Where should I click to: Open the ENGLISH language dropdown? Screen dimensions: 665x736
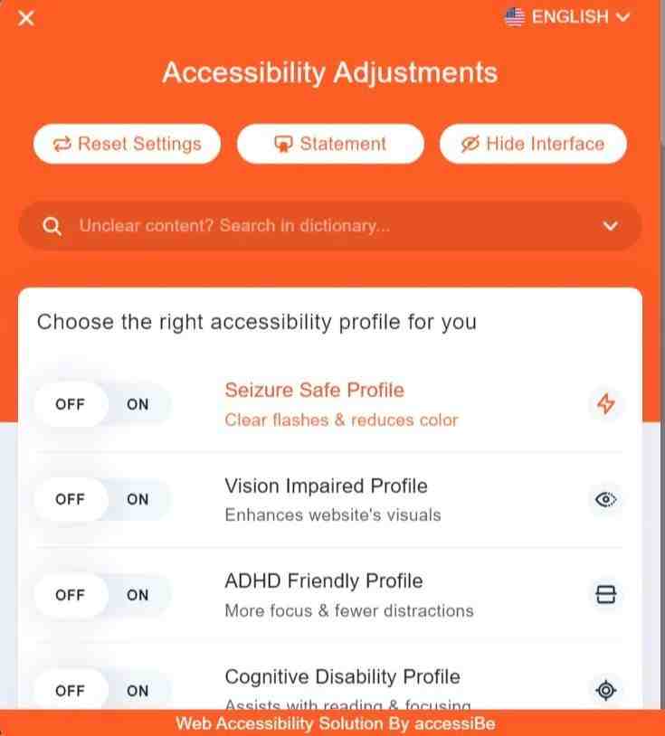(567, 17)
